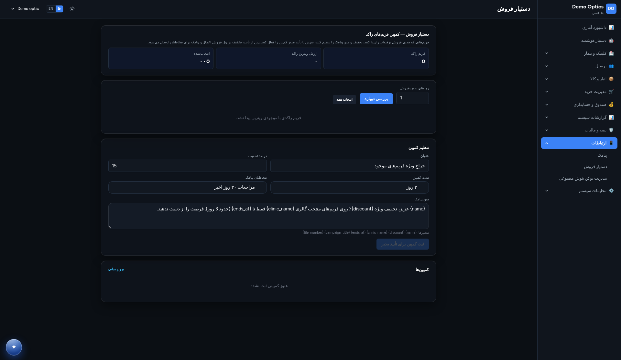621x360 pixels.
Task: Click ثبت کمپین برای تأیید مدیر button
Action: click(x=402, y=244)
